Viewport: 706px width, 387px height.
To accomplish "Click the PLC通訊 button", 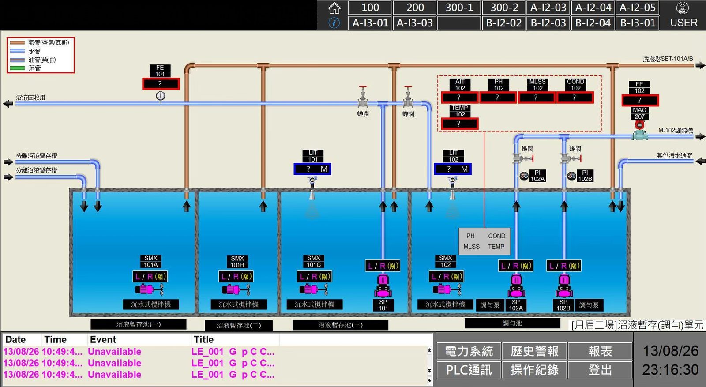I will 469,370.
